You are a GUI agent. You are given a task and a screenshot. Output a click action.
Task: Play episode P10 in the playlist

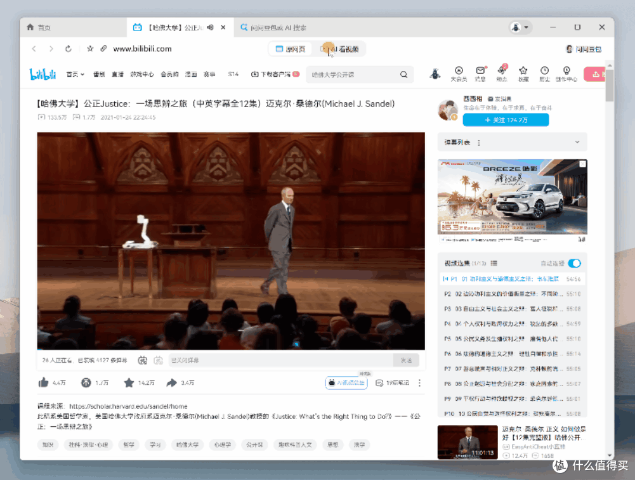513,413
